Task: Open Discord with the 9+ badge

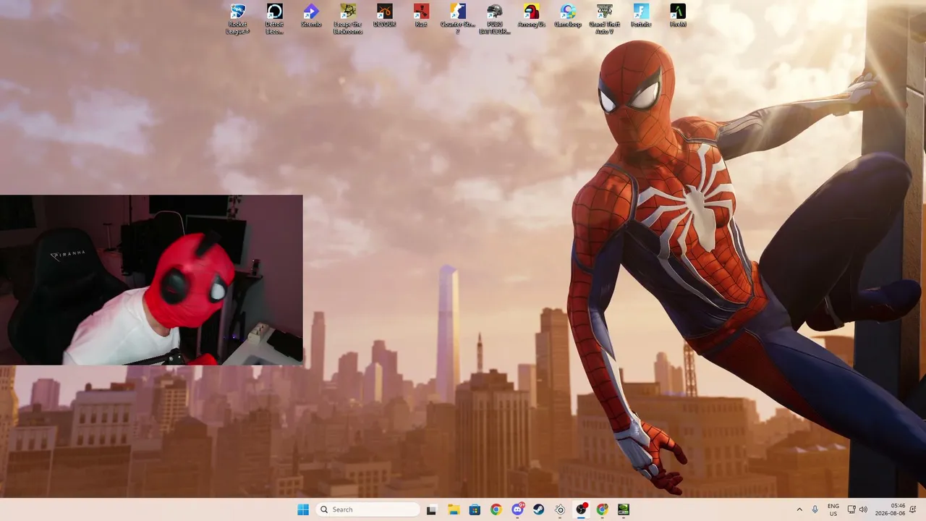Action: click(x=517, y=509)
